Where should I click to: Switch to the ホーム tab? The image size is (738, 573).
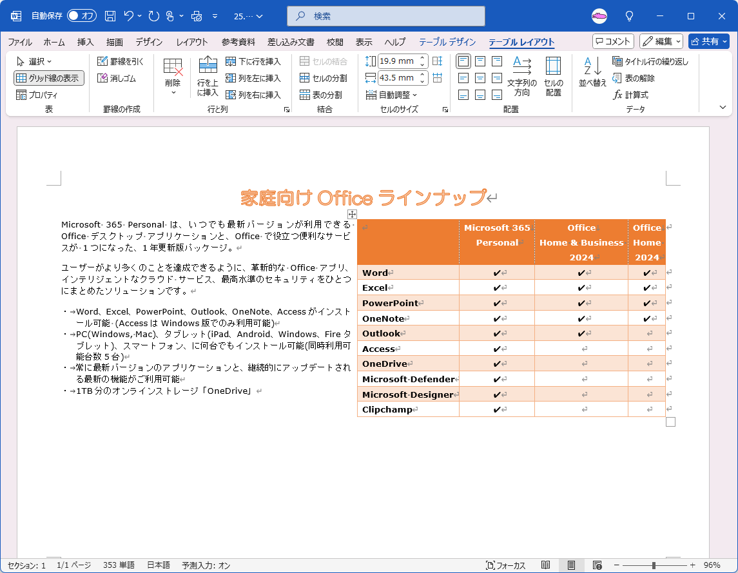coord(54,42)
